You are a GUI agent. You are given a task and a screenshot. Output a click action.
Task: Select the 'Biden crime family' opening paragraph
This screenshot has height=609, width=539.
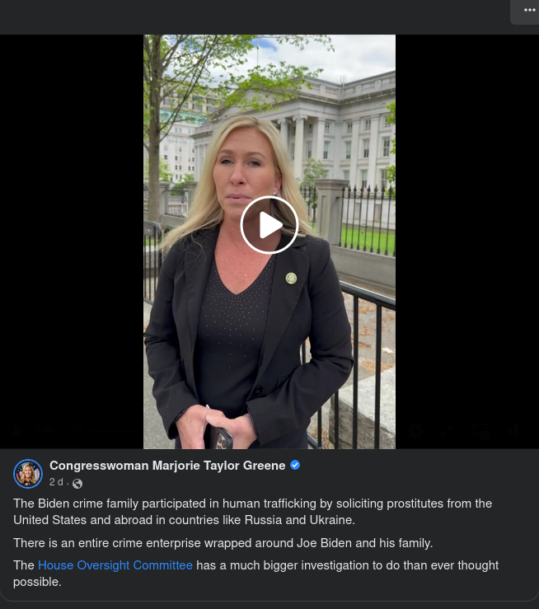253,512
